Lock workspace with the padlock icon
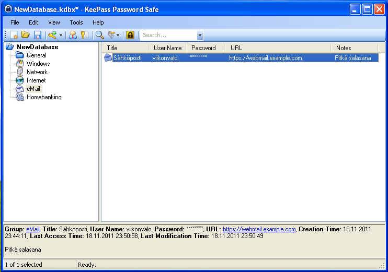This screenshot has height=272, width=388. point(130,35)
